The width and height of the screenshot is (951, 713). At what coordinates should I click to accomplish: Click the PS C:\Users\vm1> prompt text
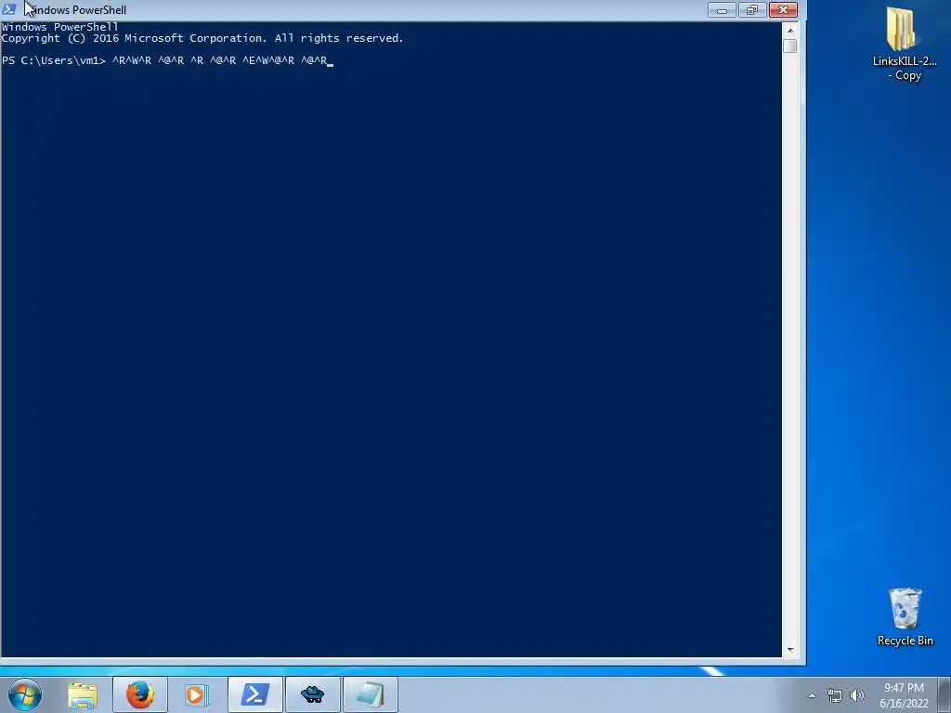click(54, 60)
